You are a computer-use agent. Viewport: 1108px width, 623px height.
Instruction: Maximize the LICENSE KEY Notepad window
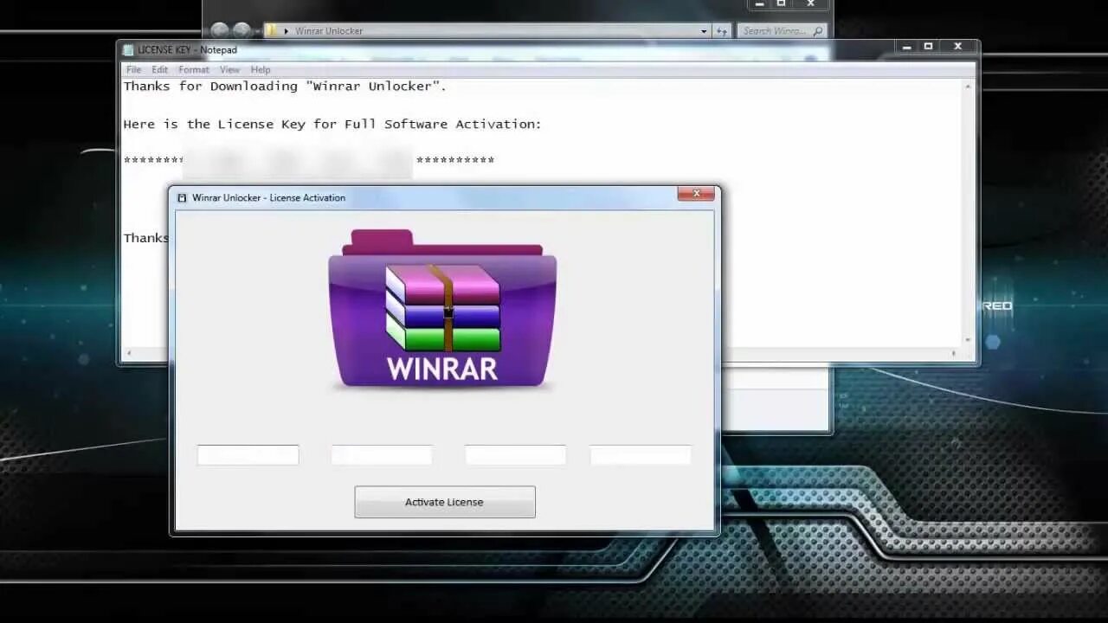pos(928,46)
